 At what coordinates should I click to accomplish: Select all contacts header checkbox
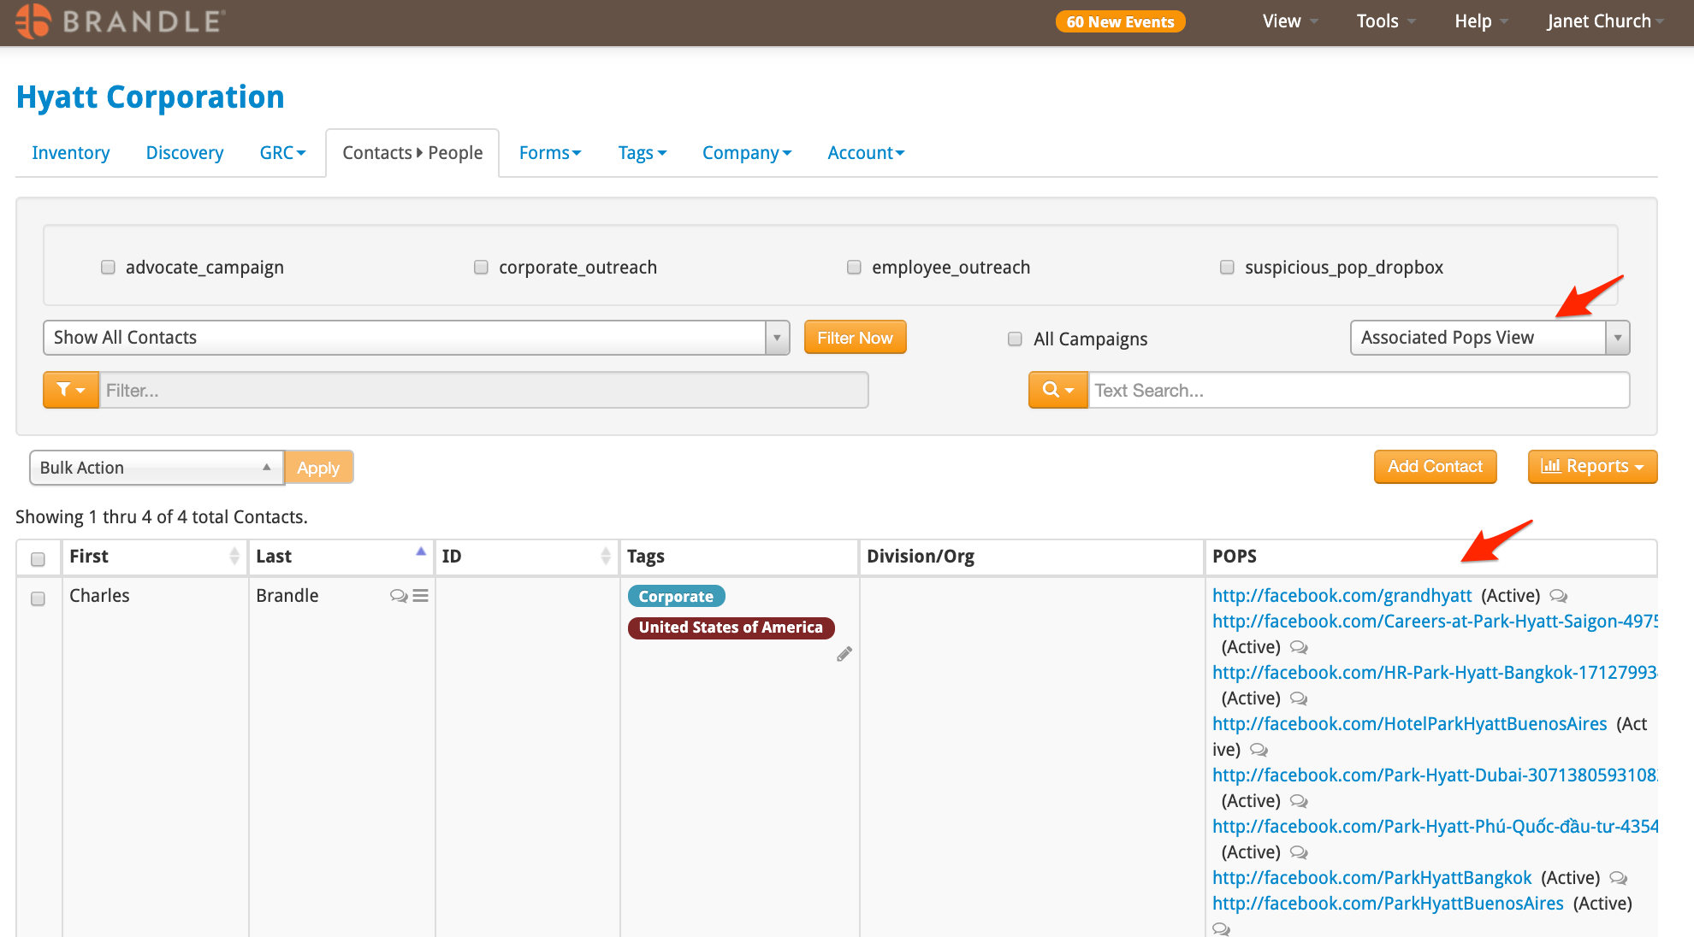pos(38,559)
